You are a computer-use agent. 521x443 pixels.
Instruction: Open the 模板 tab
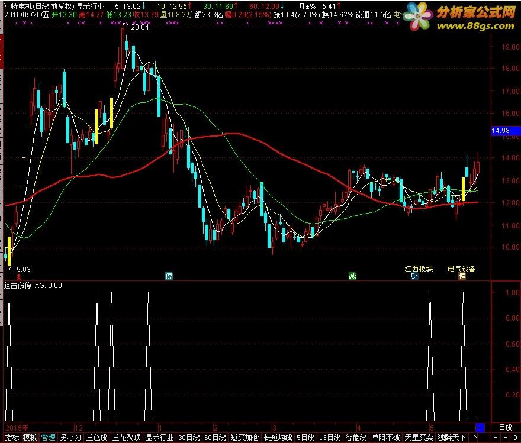tap(30, 437)
